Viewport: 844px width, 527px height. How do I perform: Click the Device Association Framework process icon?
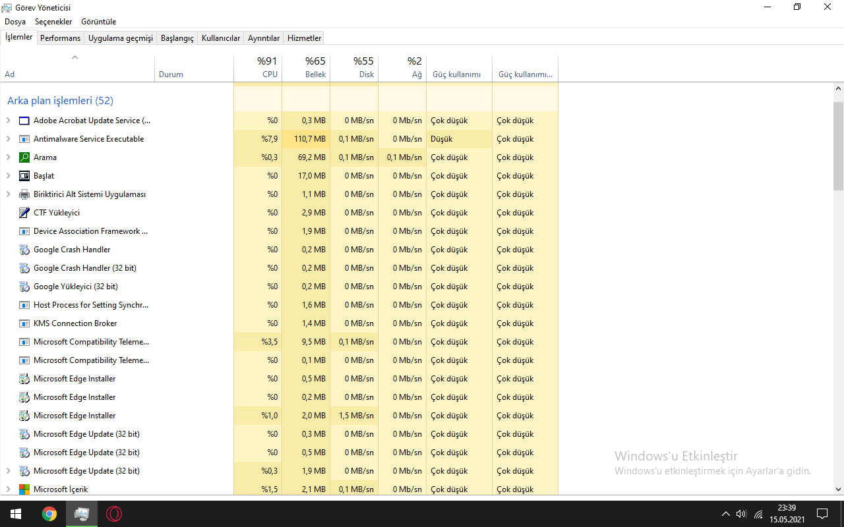(x=24, y=231)
